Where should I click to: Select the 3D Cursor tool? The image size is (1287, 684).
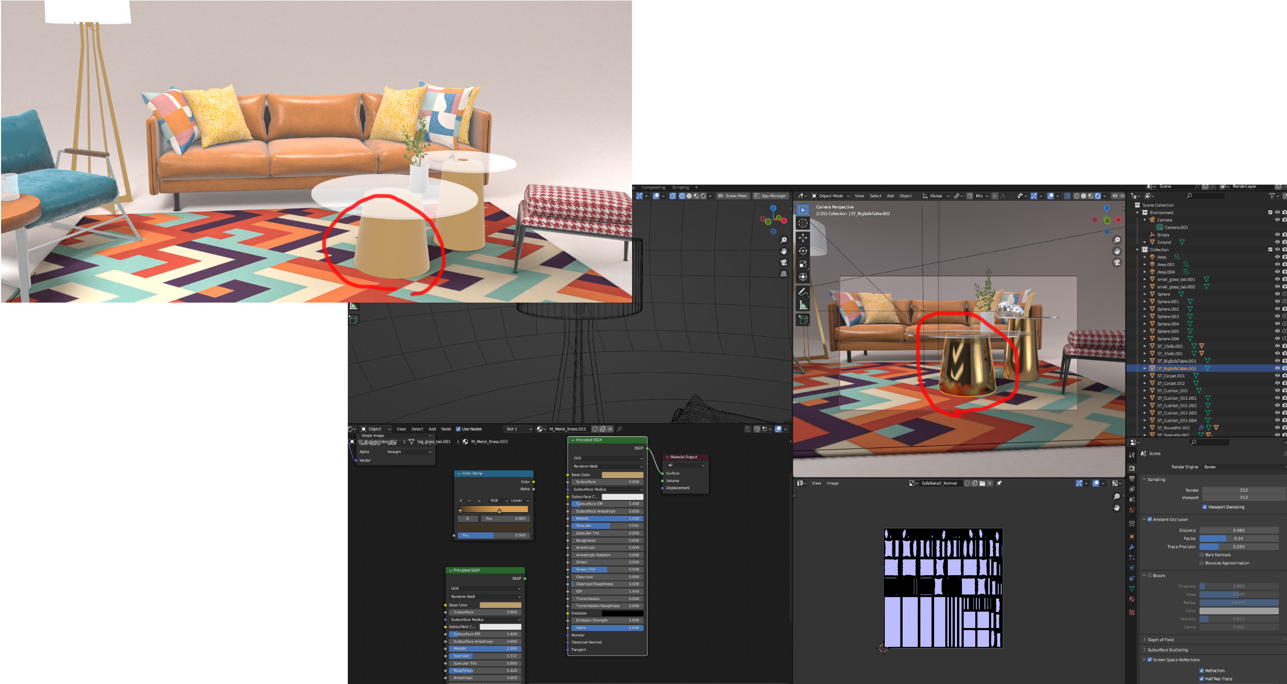pyautogui.click(x=803, y=223)
